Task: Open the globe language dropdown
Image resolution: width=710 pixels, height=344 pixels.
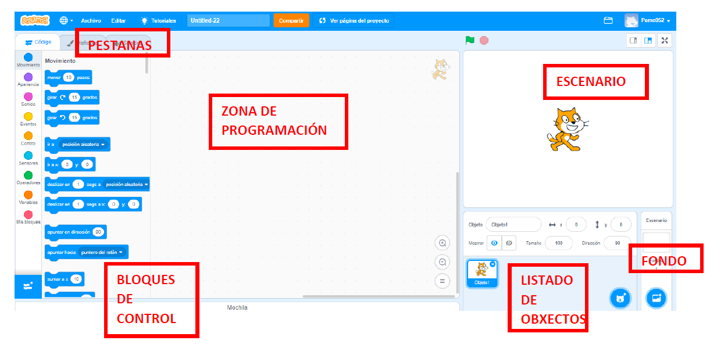Action: tap(66, 20)
